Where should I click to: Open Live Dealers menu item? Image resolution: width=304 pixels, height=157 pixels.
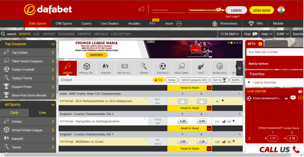coord(110,23)
